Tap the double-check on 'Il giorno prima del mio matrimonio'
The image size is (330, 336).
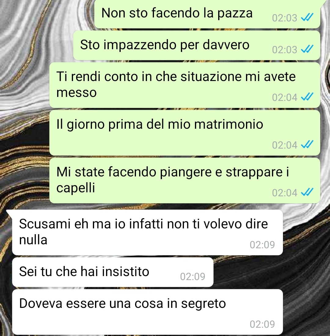(x=307, y=145)
